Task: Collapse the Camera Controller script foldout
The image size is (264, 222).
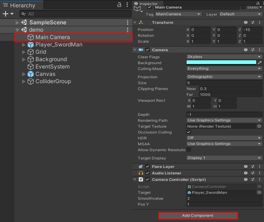Action: 135,180
